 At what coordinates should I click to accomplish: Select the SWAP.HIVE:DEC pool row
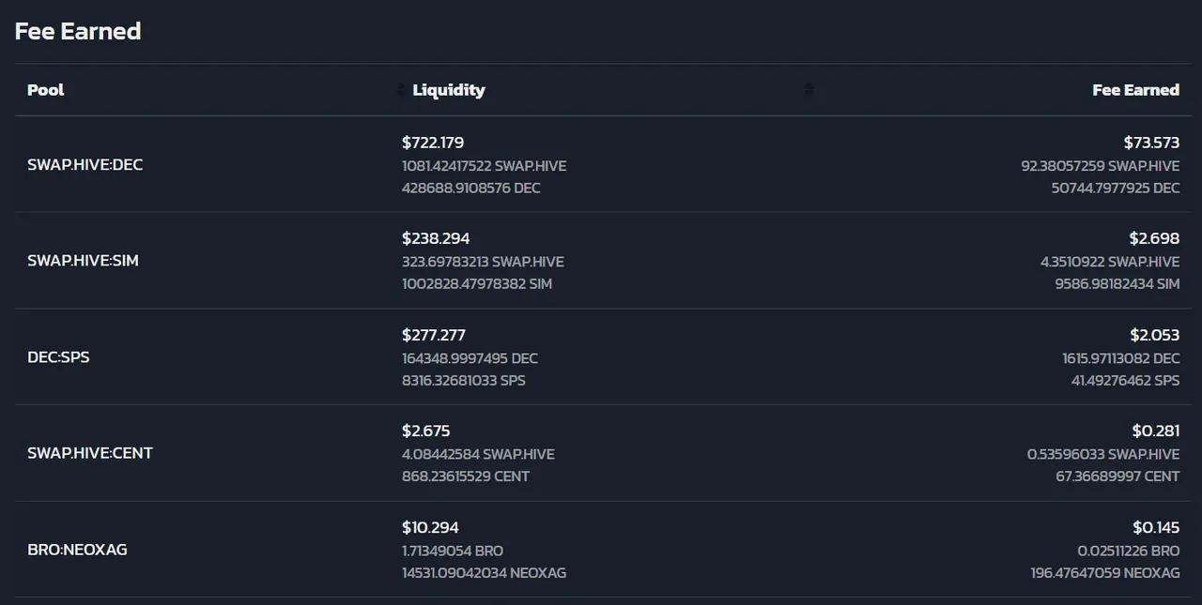(x=601, y=165)
